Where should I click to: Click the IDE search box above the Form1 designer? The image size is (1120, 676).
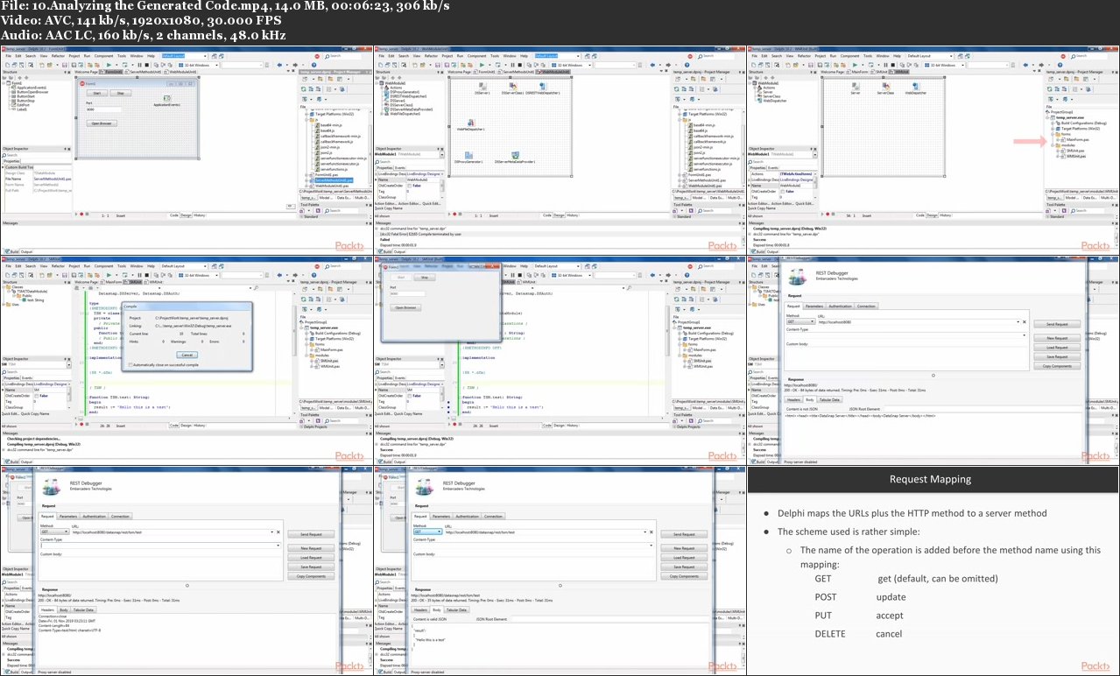[x=343, y=56]
